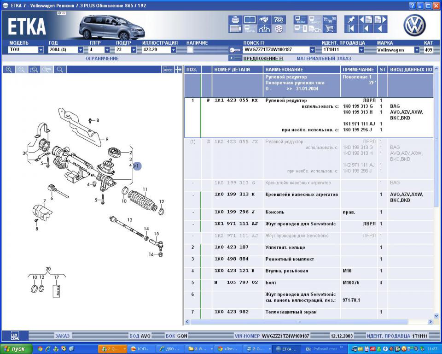
Task: Select the МАТЕРИАЛЬНЫЙ ЗАКАЗ tab
Action: (x=324, y=59)
